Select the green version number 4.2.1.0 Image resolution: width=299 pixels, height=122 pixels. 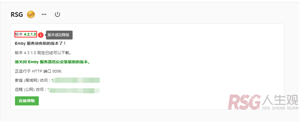point(30,35)
